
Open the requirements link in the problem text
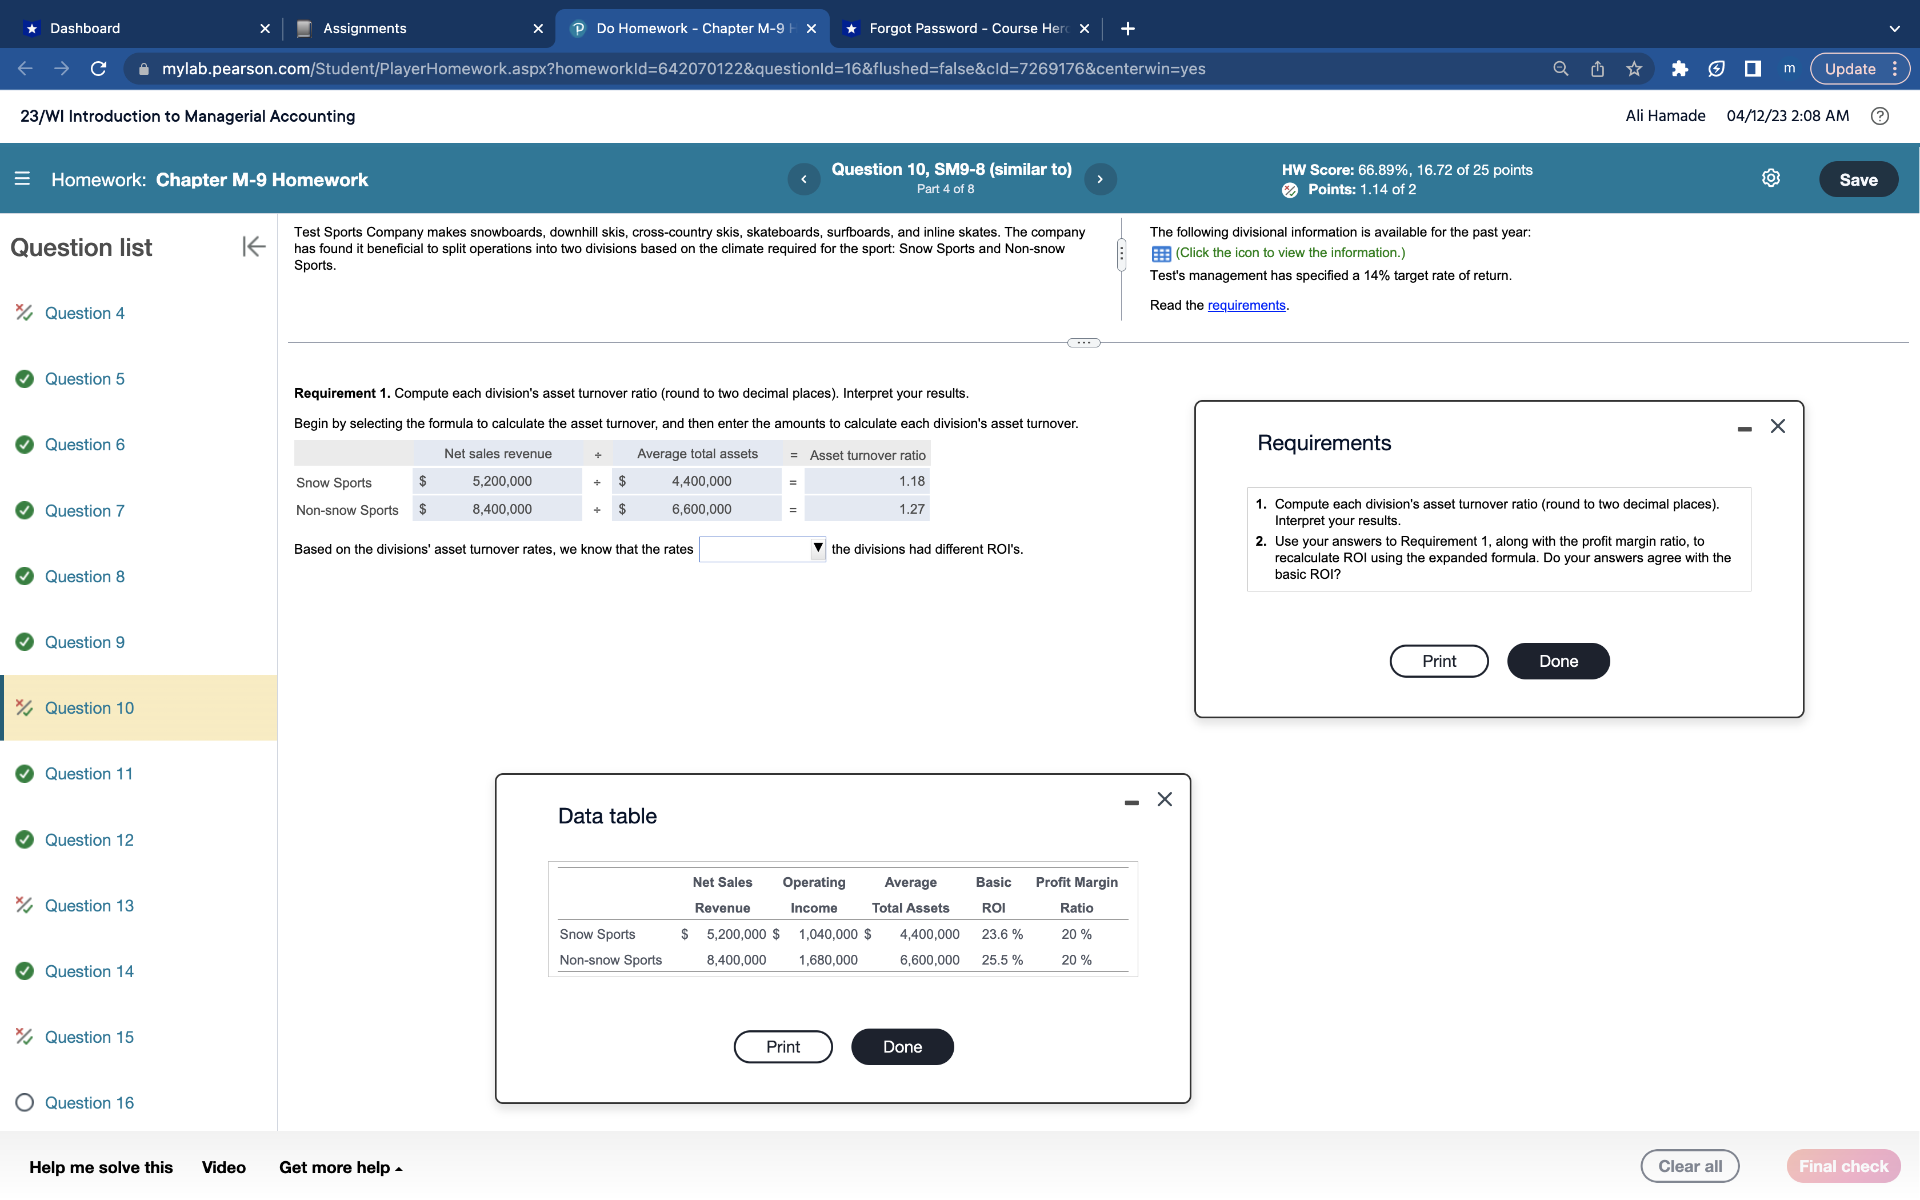[x=1246, y=305]
